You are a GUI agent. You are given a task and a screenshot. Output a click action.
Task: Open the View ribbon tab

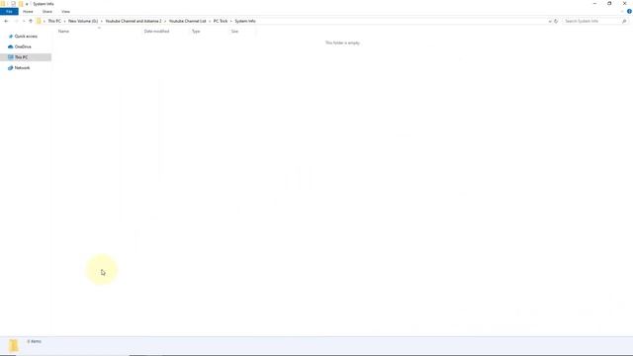coord(65,12)
